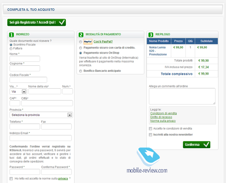
Task: Open Diritto di recesso link
Action: tap(161, 117)
